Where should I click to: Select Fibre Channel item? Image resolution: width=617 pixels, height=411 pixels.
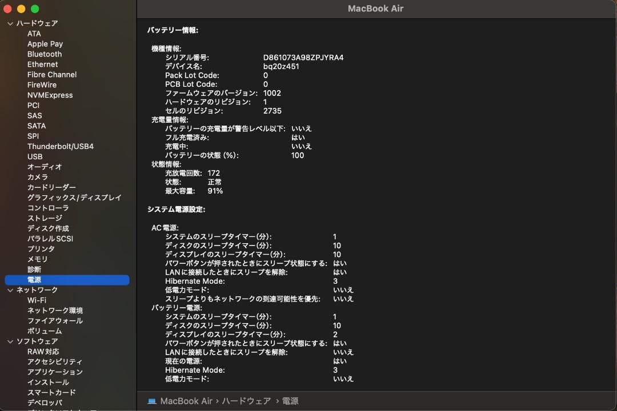(x=52, y=75)
